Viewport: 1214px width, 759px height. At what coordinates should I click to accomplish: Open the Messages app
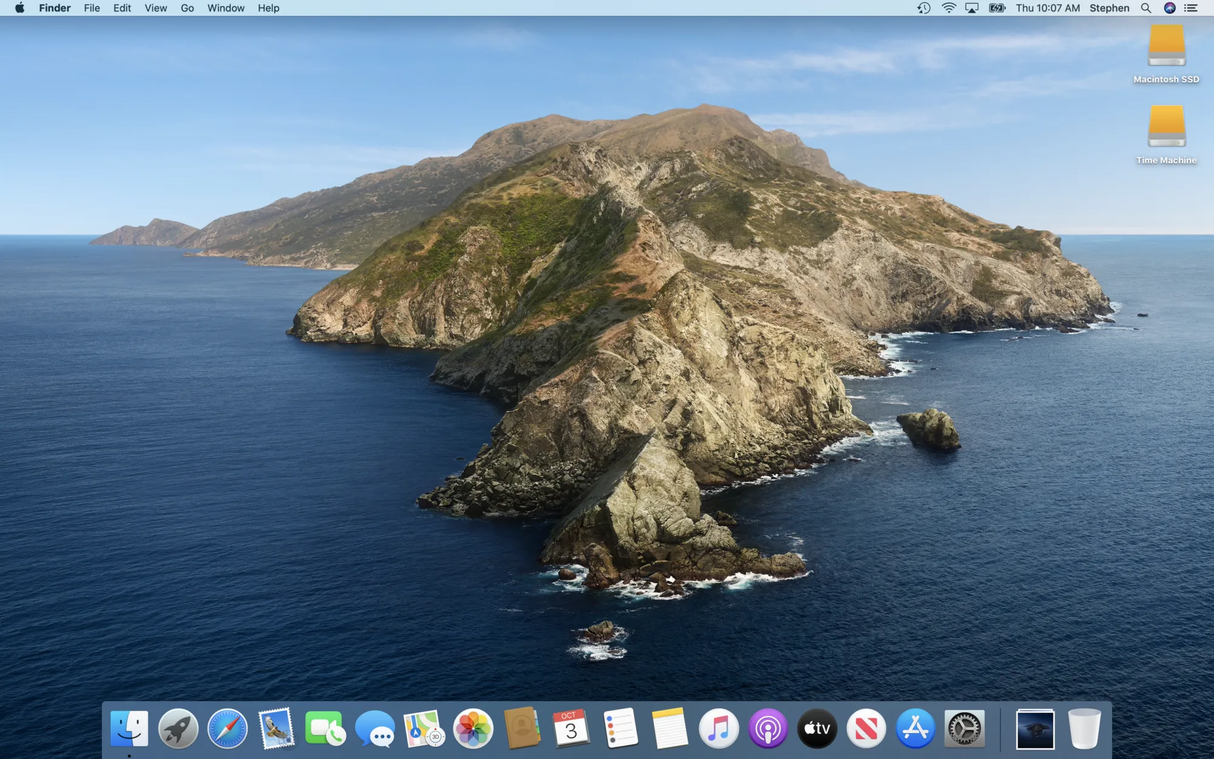(376, 729)
